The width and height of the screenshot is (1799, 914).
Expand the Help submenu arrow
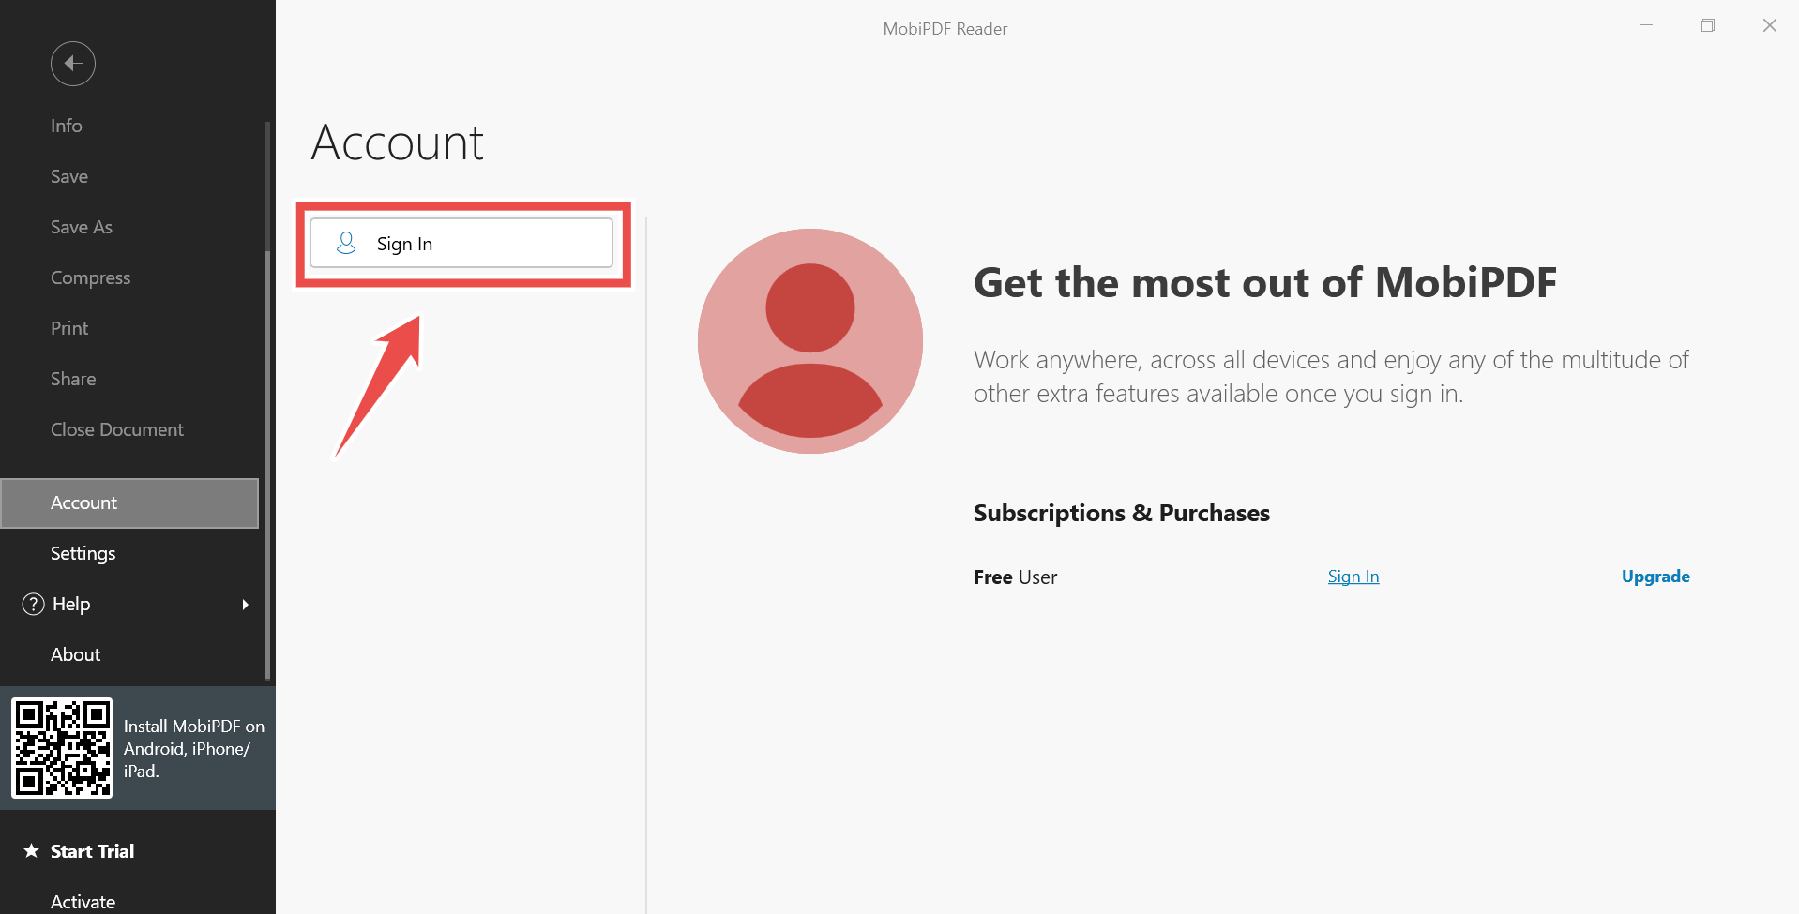pos(245,605)
